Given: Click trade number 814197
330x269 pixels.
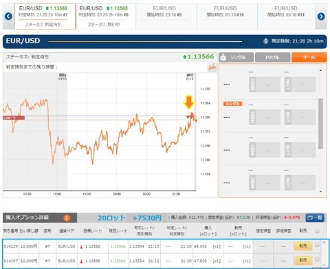Looking at the screenshot, I should pos(11,261).
